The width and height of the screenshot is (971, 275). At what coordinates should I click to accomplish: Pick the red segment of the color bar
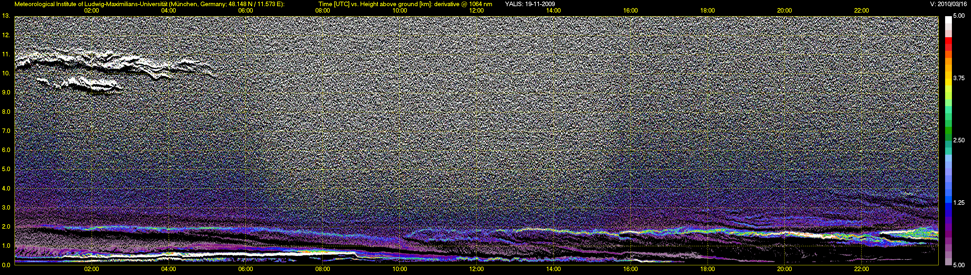click(948, 41)
